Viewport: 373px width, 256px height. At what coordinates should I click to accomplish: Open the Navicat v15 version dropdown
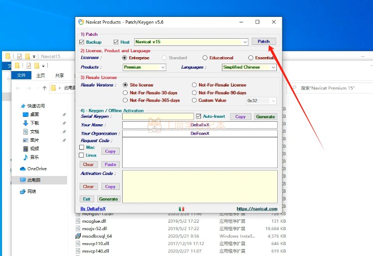[x=245, y=42]
